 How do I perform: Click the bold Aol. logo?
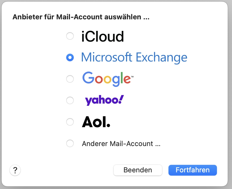click(96, 122)
